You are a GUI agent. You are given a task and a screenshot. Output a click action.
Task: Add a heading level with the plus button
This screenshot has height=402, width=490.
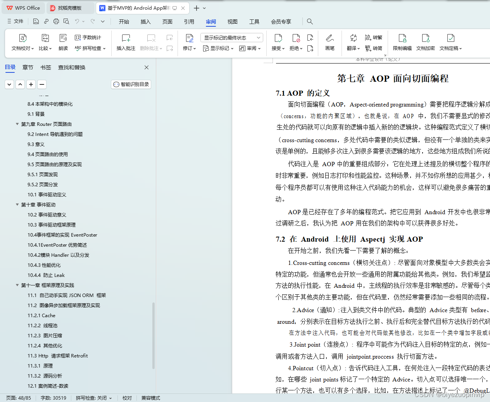click(31, 84)
